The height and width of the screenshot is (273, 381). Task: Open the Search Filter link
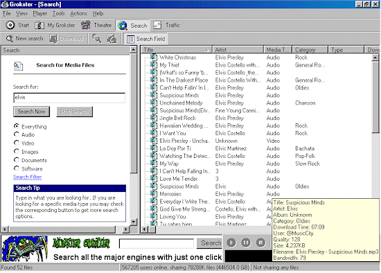pyautogui.click(x=27, y=177)
